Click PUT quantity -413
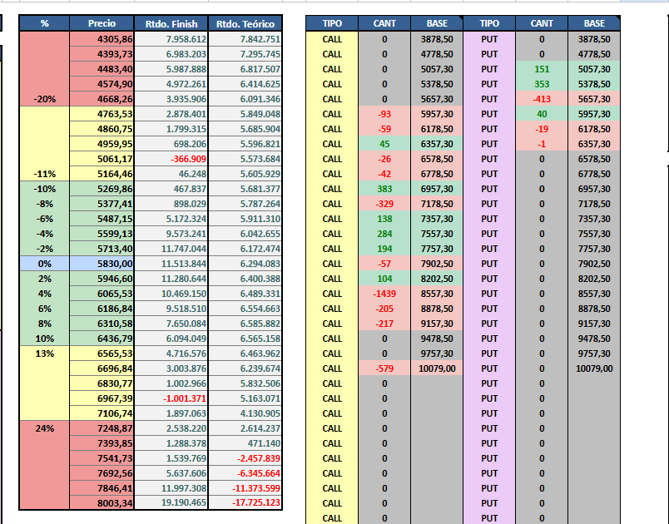 pyautogui.click(x=542, y=99)
